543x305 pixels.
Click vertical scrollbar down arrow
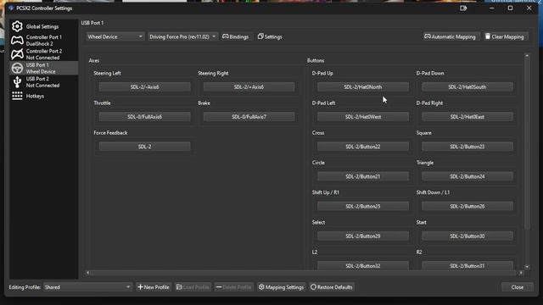pyautogui.click(x=527, y=267)
